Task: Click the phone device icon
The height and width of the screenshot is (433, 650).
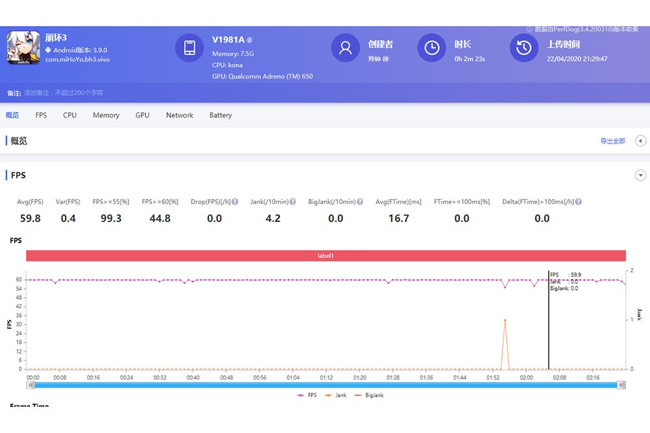Action: tap(190, 48)
